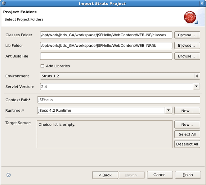This screenshot has width=206, height=185.
Task: Open the Environment Struts 1.2 dropdown
Action: [x=120, y=76]
